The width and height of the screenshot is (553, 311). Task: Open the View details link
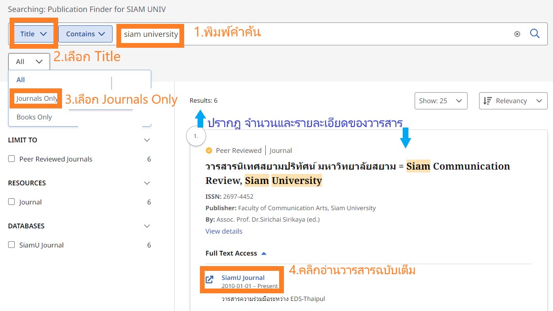pos(224,231)
